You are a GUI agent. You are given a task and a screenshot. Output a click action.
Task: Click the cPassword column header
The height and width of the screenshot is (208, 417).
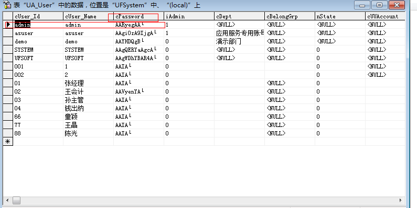coord(138,16)
